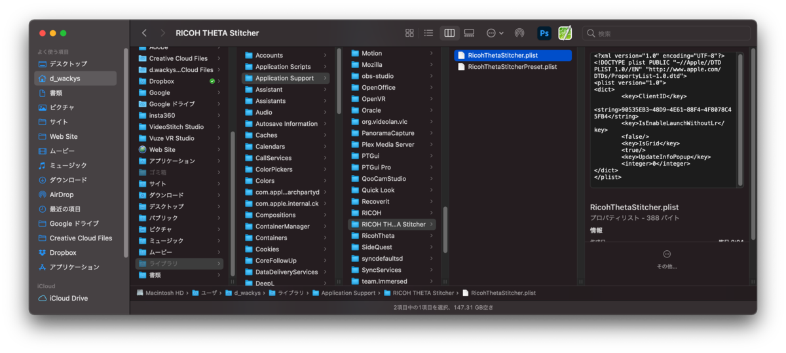Click RICOH THETA Stitcher in path bar
Image resolution: width=786 pixels, height=353 pixels.
(419, 293)
